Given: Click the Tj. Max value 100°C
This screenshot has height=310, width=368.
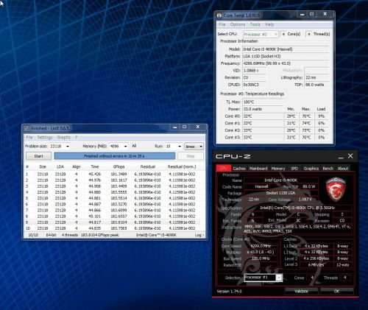Looking at the screenshot, I should pyautogui.click(x=263, y=102).
